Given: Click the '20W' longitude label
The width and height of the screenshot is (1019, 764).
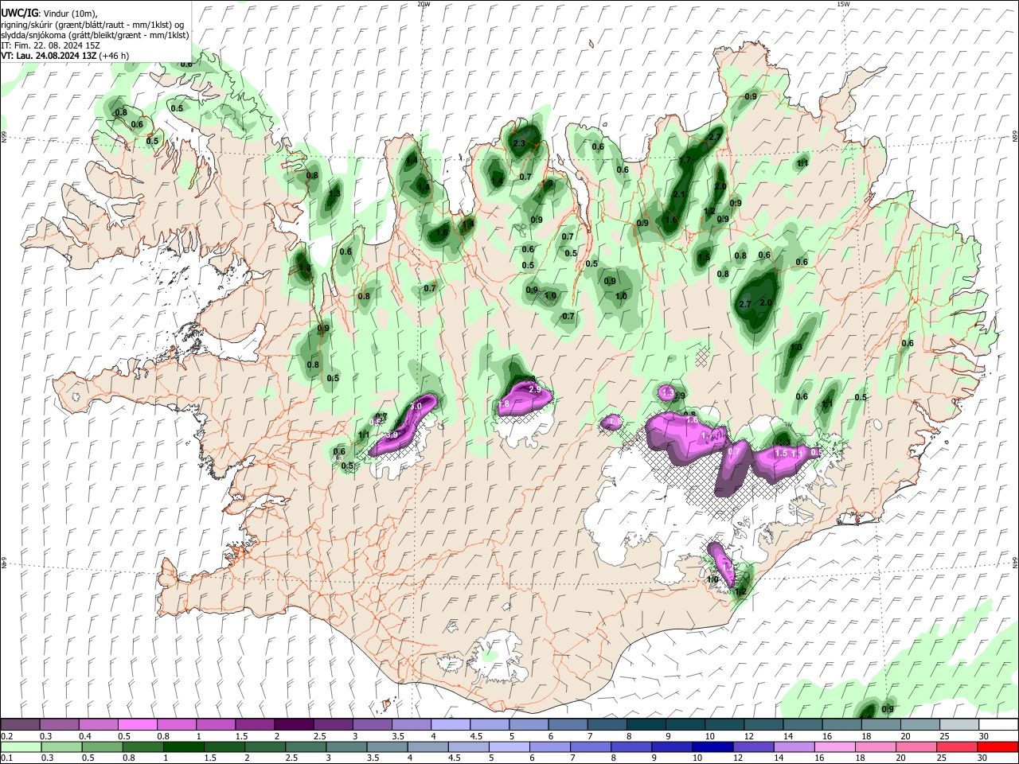Looking at the screenshot, I should [424, 4].
